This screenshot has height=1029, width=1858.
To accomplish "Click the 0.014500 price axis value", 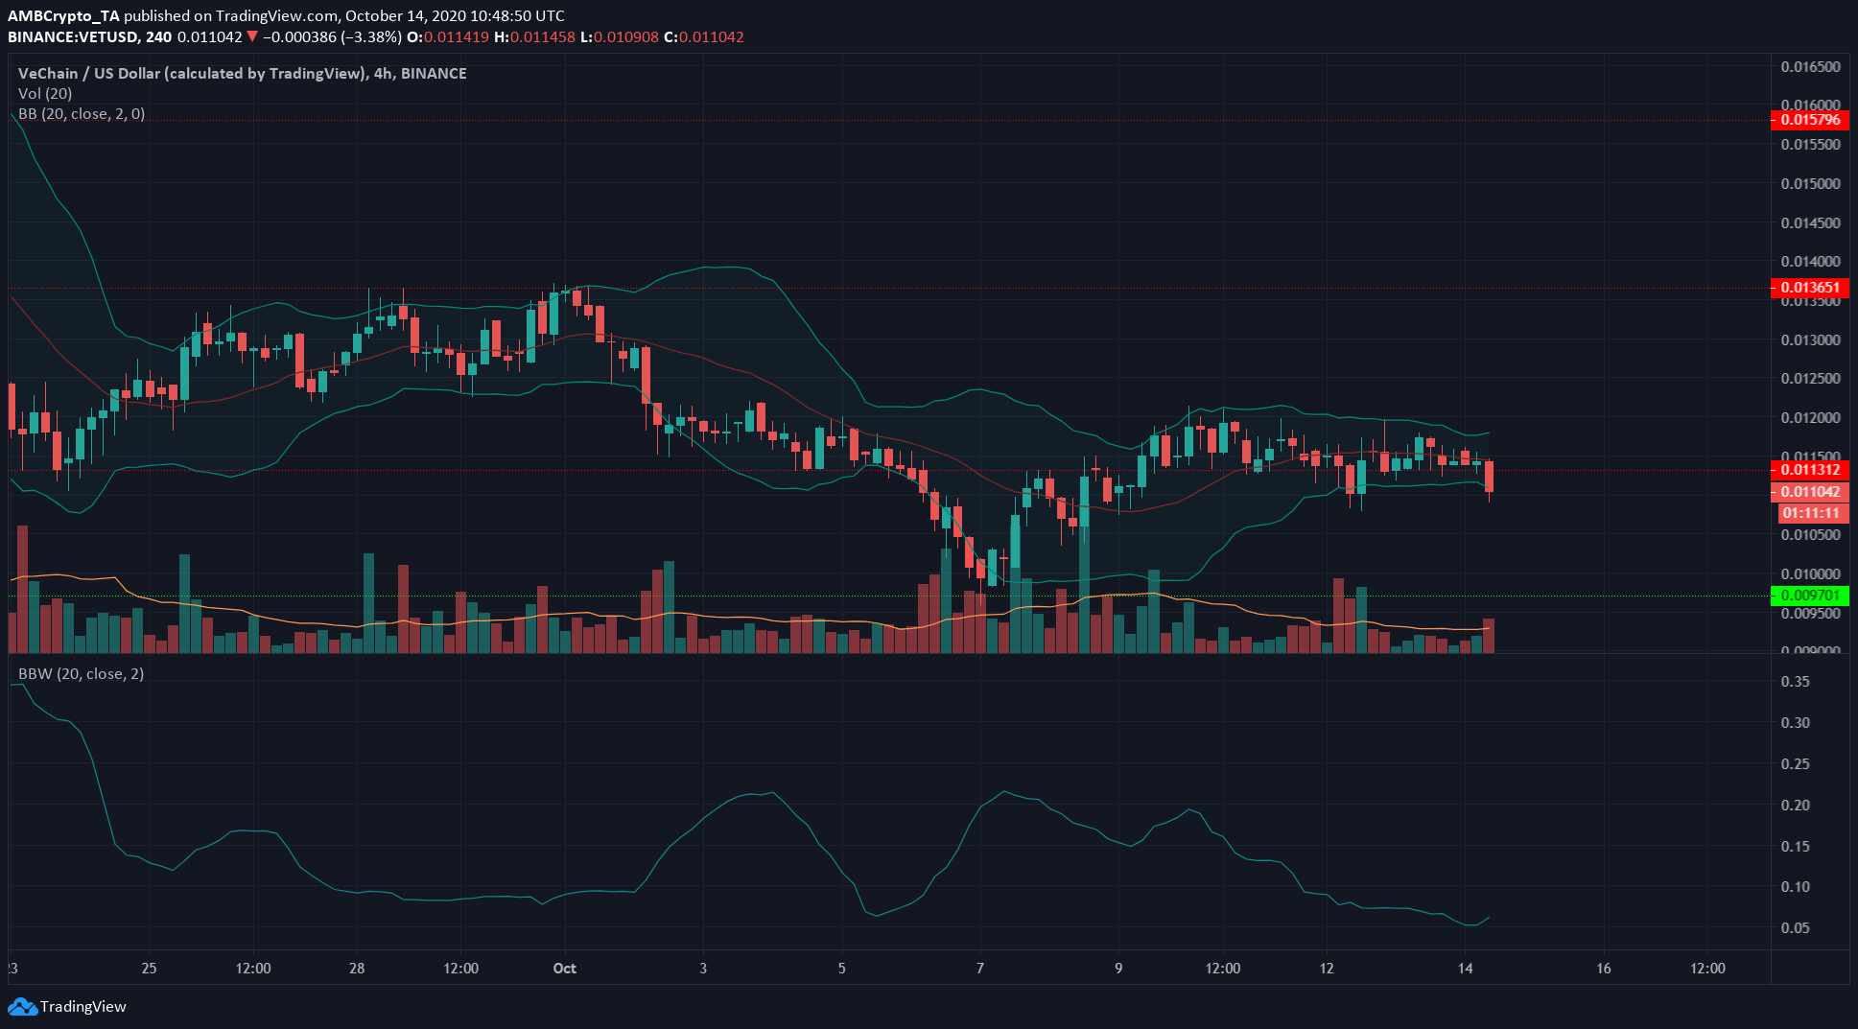I will [x=1811, y=222].
